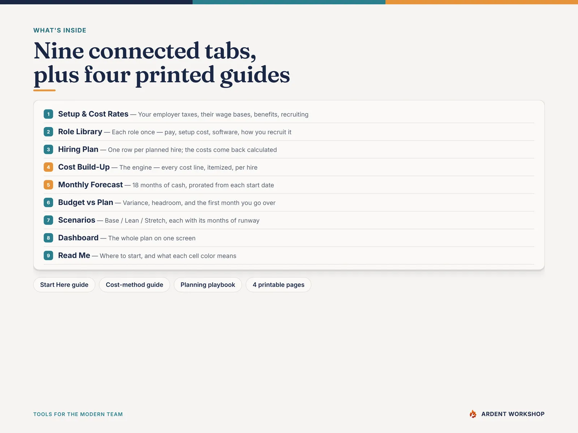The width and height of the screenshot is (578, 433).
Task: Click the Scenarios title
Action: pos(77,220)
